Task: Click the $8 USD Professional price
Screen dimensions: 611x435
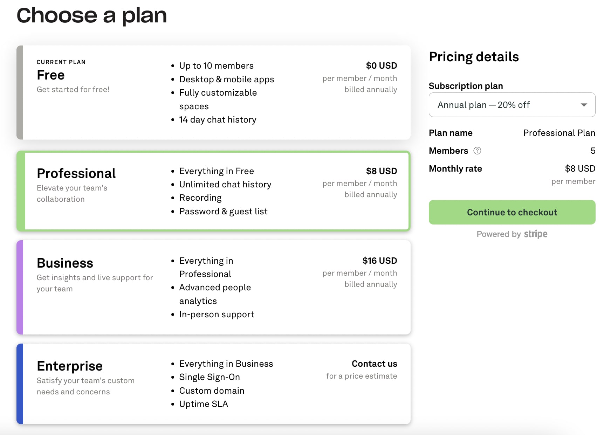Action: [x=381, y=171]
